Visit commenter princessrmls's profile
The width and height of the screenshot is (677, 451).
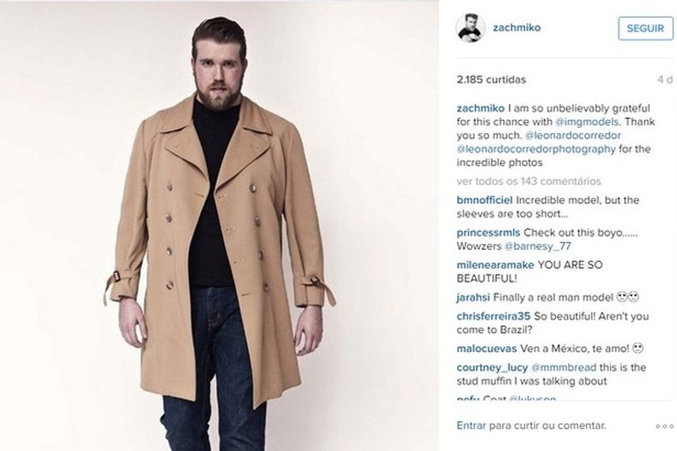coord(489,233)
